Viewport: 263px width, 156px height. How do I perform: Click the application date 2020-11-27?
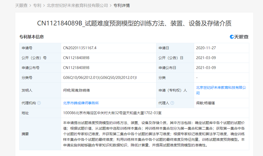tap(206, 48)
